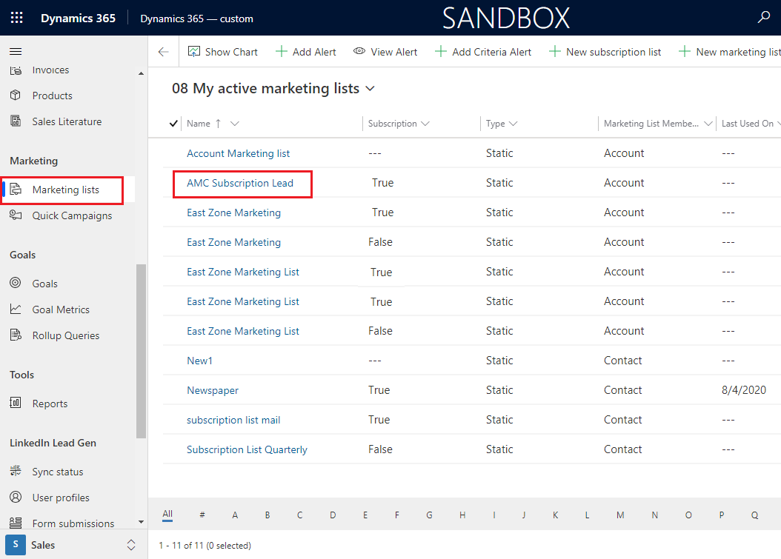Image resolution: width=781 pixels, height=559 pixels.
Task: Sort by Name ascending arrow
Action: tap(218, 124)
